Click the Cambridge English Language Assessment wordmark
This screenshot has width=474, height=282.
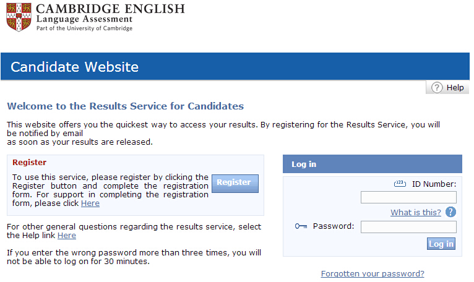(110, 17)
